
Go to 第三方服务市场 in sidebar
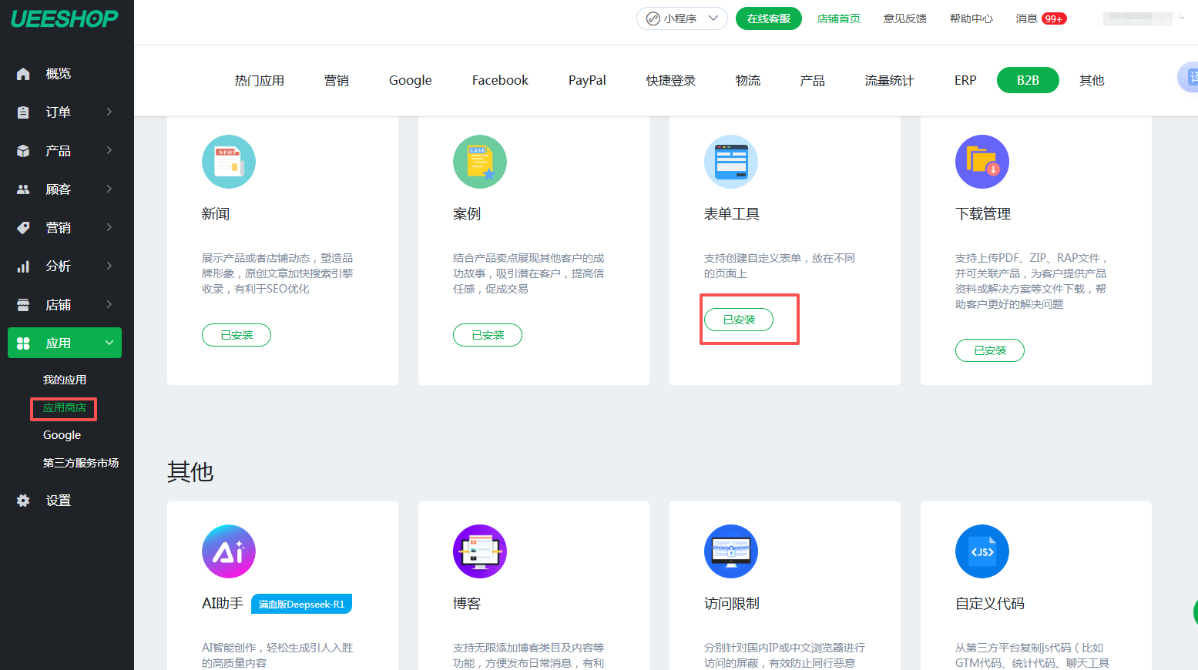[x=80, y=463]
